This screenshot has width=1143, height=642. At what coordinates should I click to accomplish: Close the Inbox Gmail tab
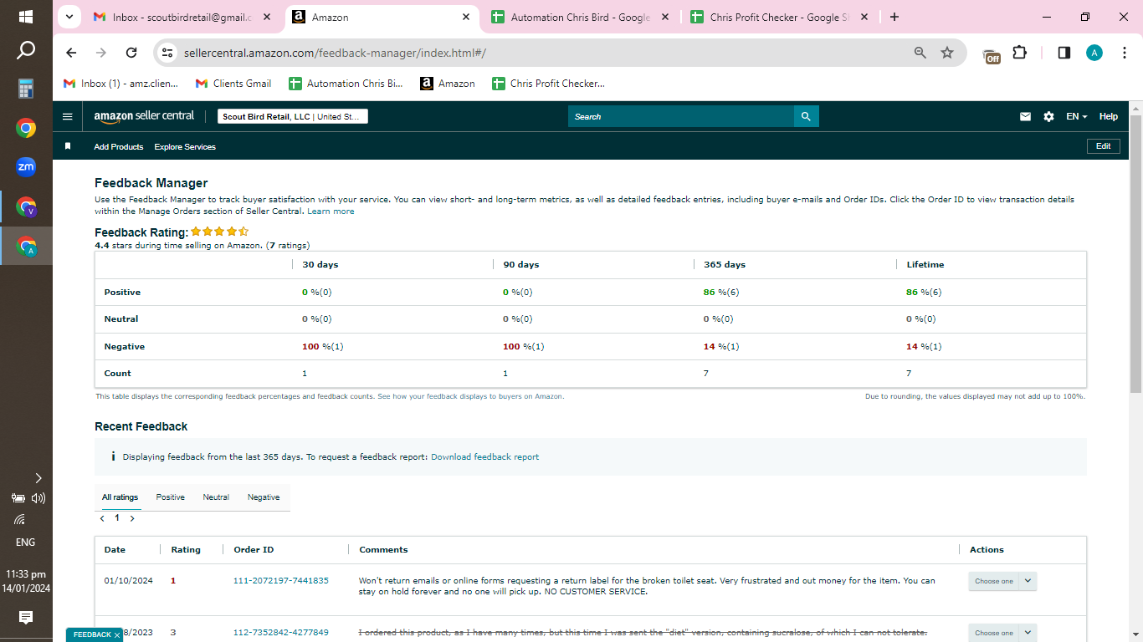point(267,17)
